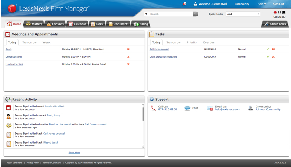Show this Week's meetings
This screenshot has height=167, width=291.
point(47,42)
